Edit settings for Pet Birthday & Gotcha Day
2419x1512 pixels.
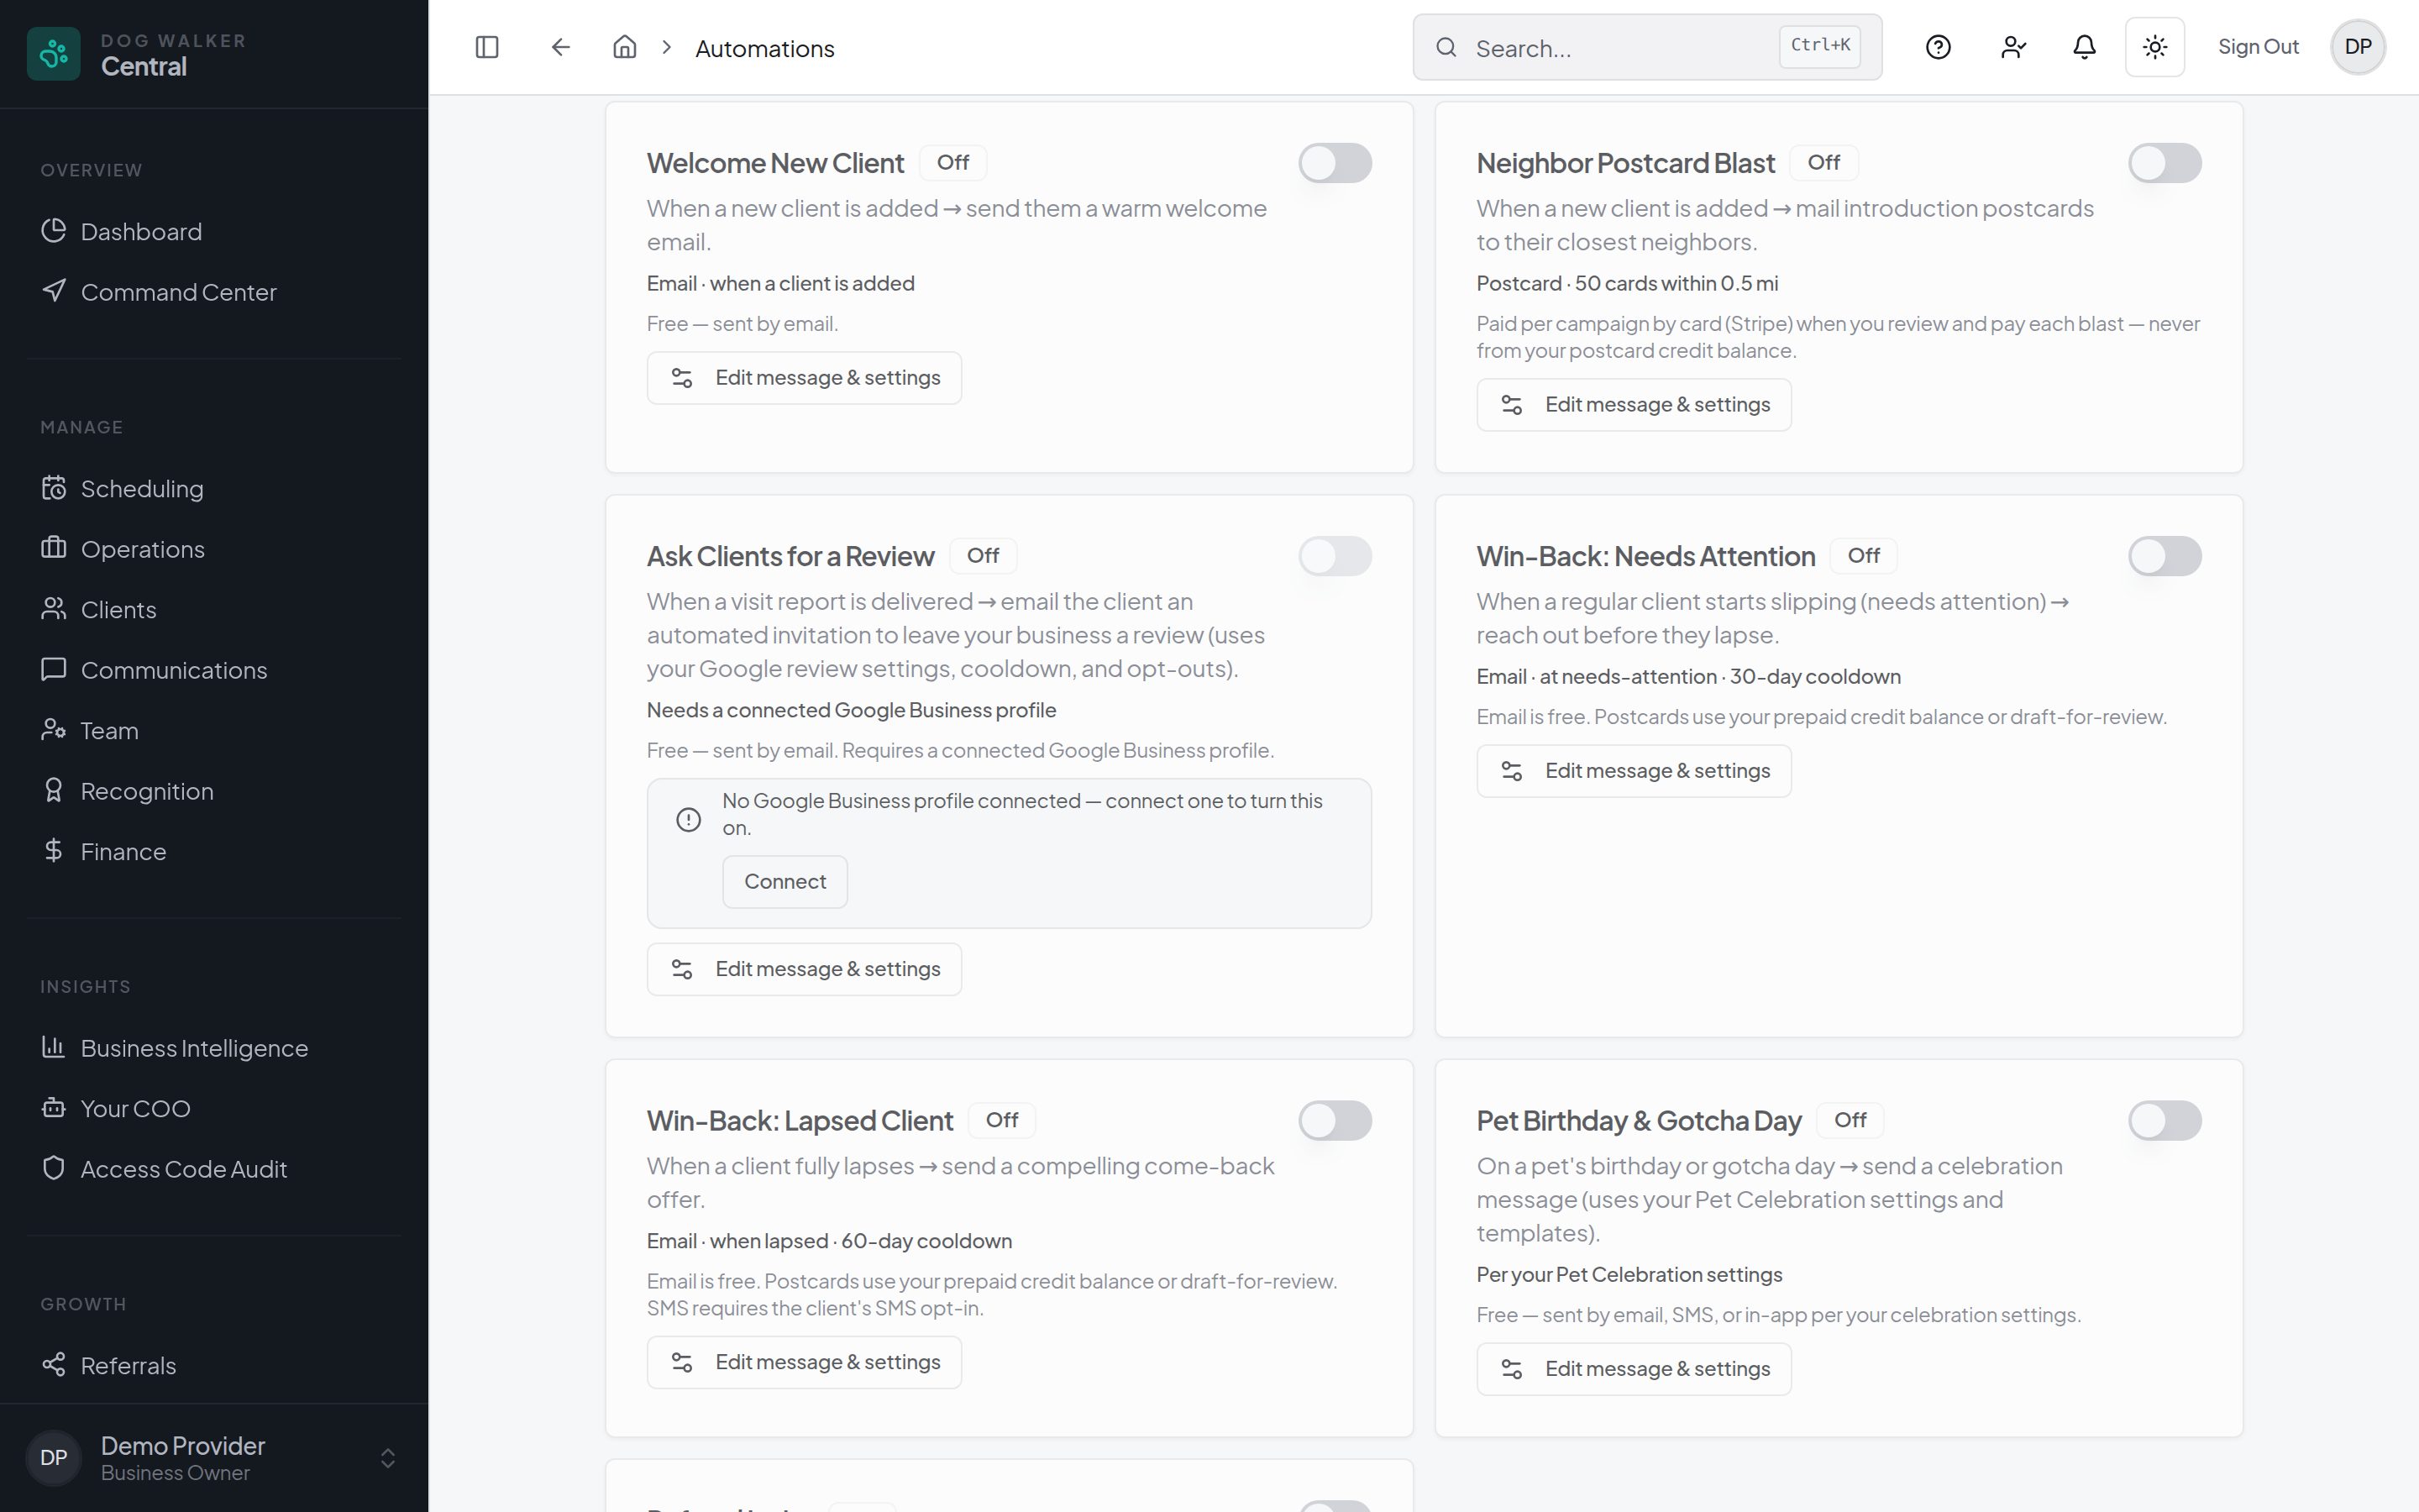[x=1634, y=1369]
